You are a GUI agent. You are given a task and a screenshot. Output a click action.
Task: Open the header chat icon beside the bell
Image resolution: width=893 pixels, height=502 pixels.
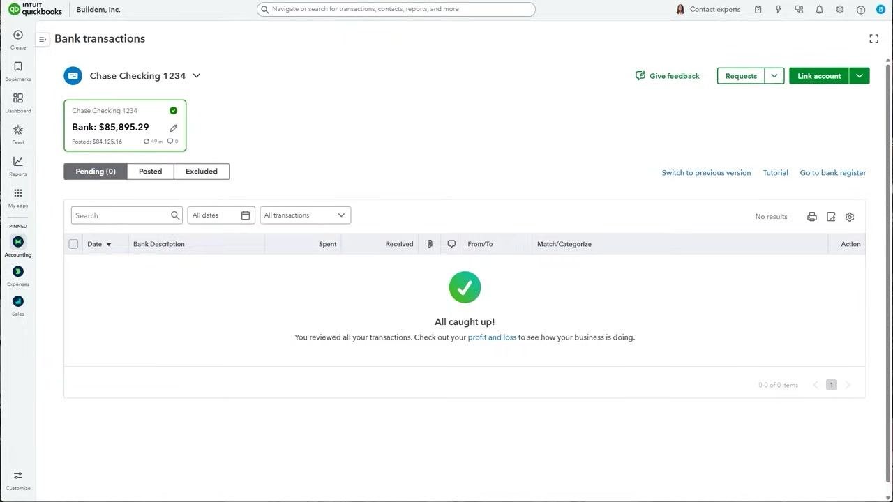click(799, 10)
